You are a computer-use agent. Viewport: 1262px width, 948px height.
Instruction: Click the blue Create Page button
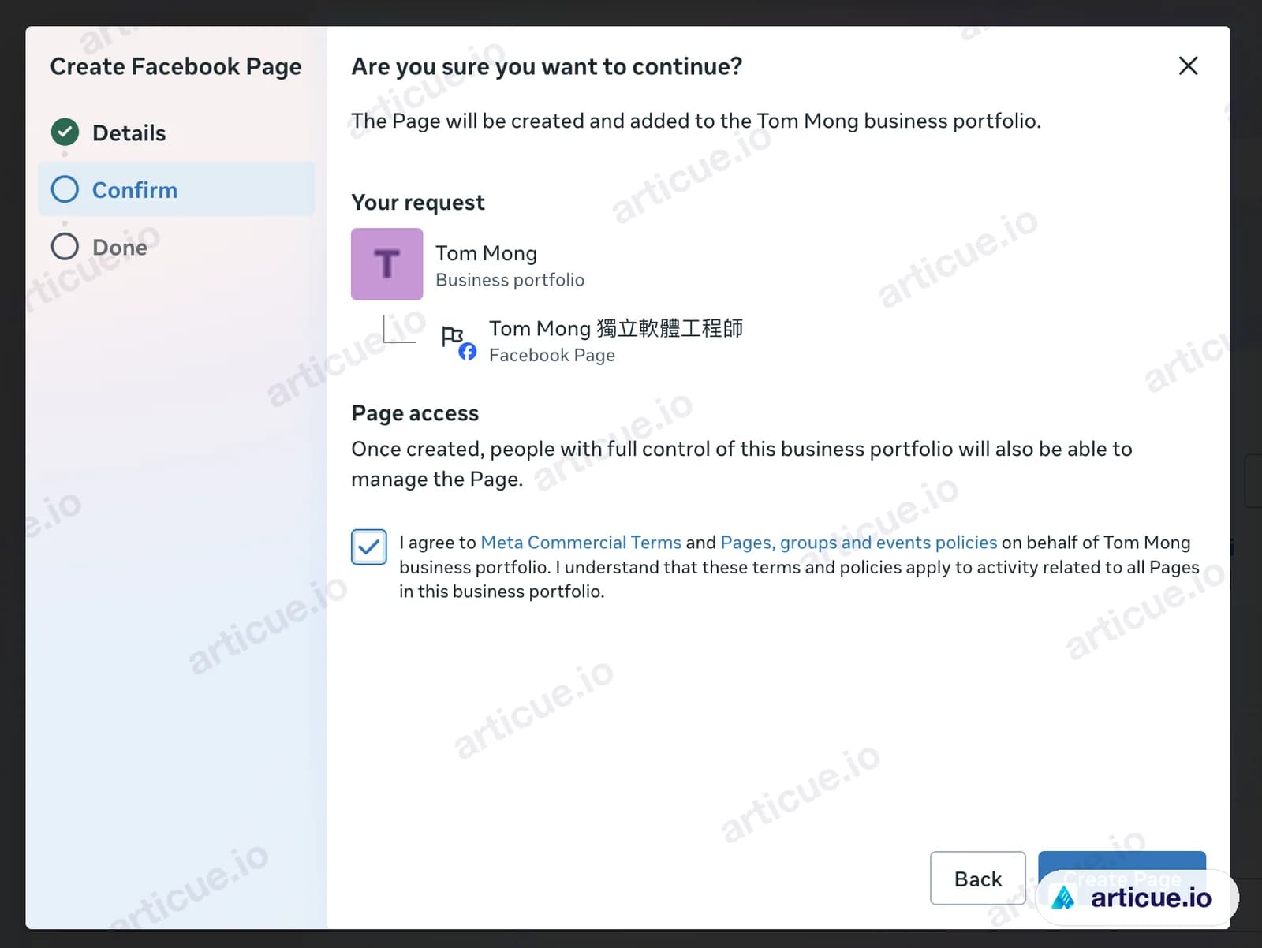(1122, 878)
